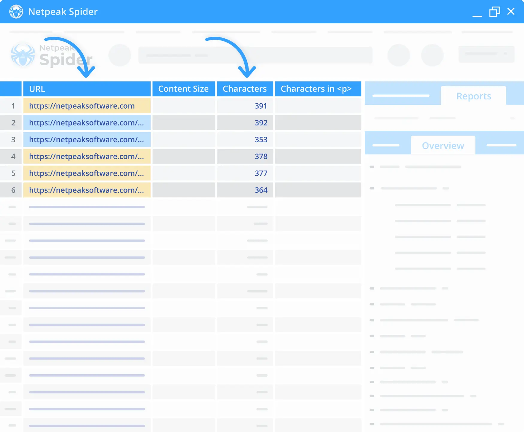Click the URL address input bar
Viewport: 524px width, 432px height.
coord(255,55)
